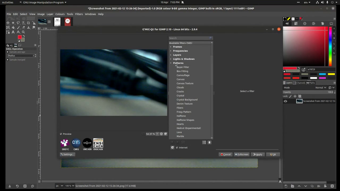Click the G'MIC preview zoom refresh icon
Image resolution: width=340 pixels, height=191 pixels.
165,134
